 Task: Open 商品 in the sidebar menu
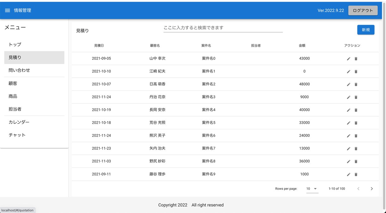[34, 96]
